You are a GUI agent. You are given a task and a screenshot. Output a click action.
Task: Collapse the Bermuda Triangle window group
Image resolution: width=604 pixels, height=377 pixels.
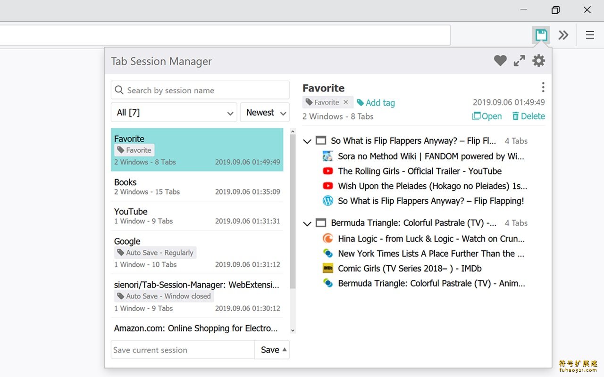[x=307, y=223]
